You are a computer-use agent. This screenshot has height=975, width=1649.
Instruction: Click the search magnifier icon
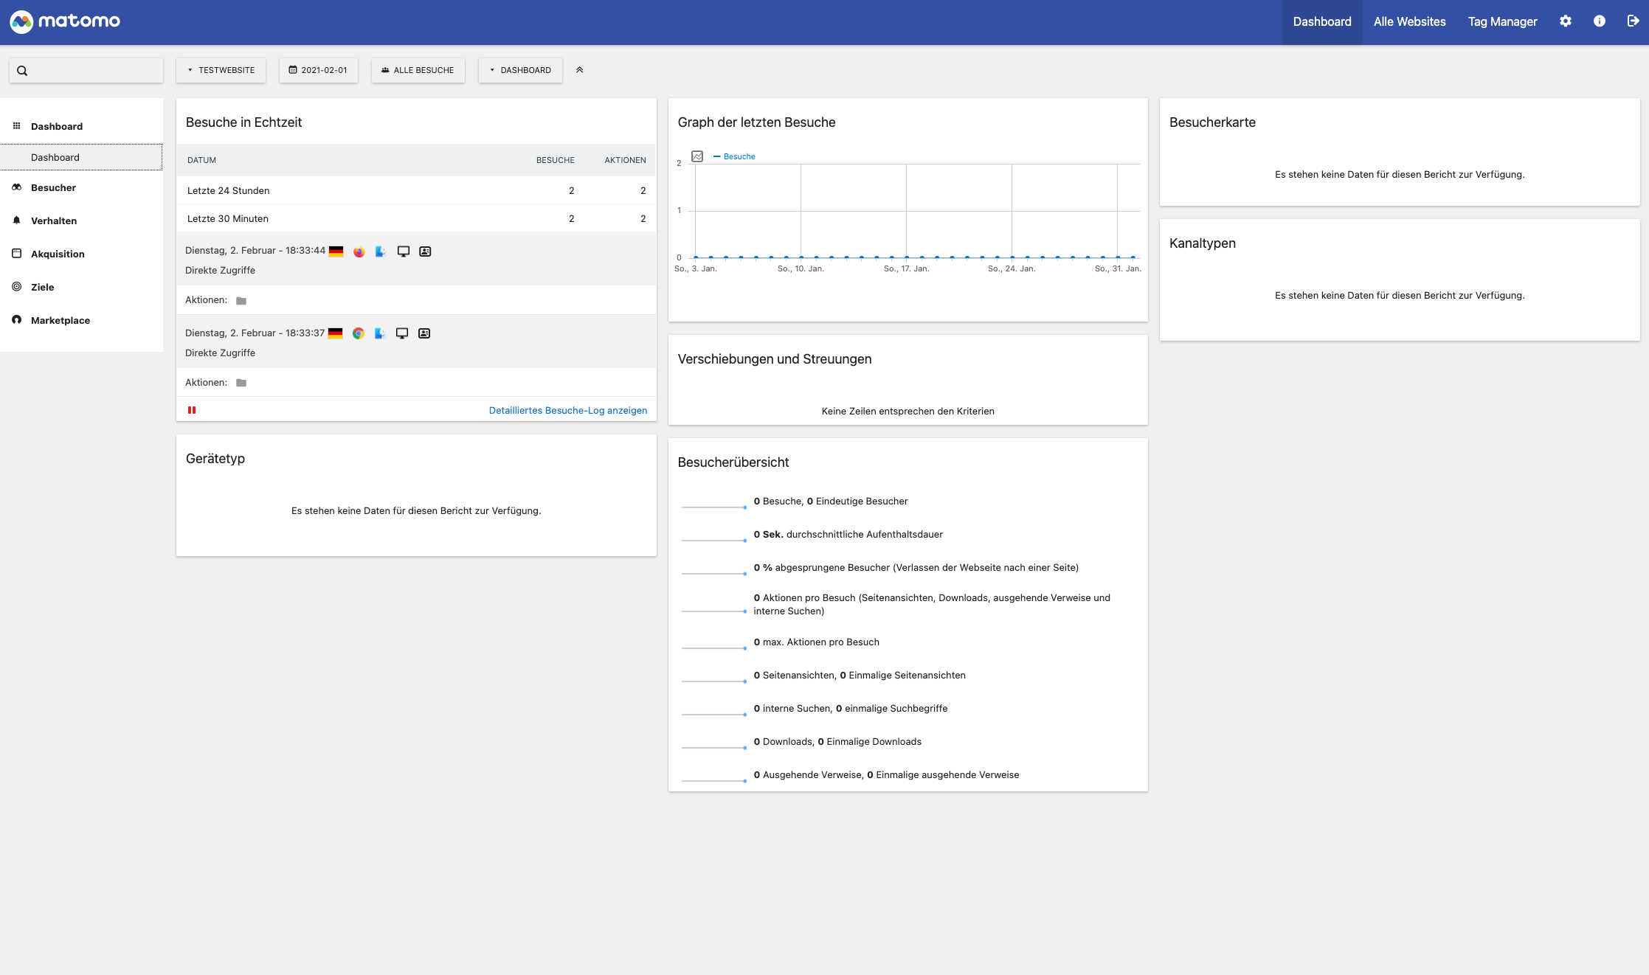pos(22,71)
